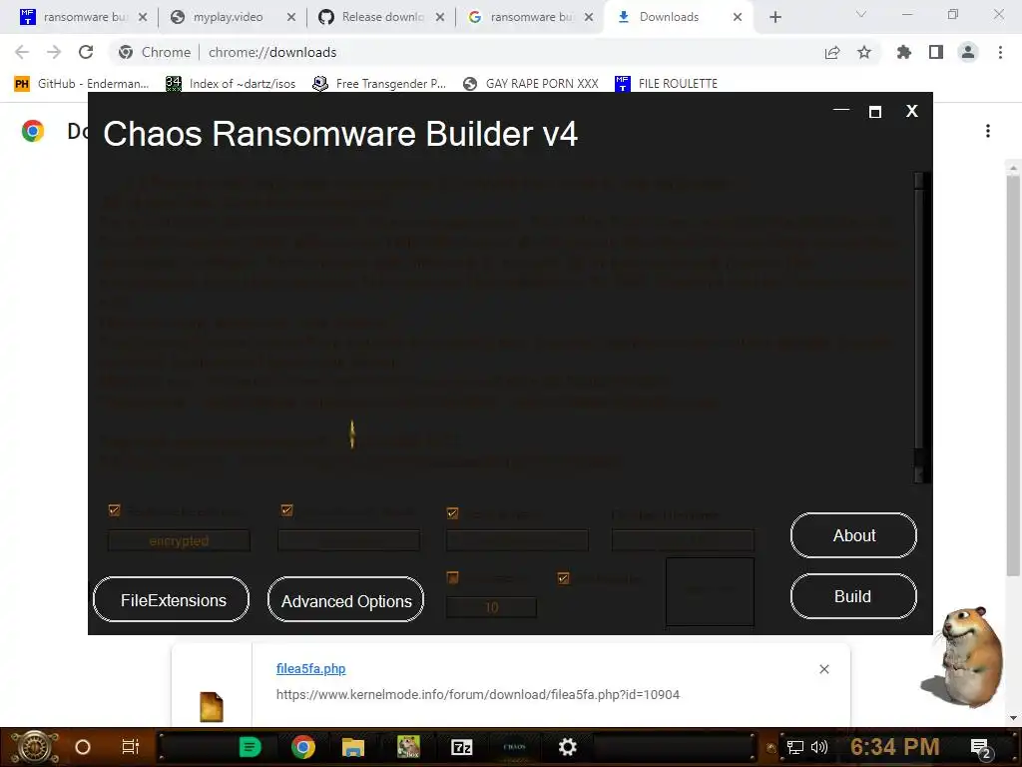The width and height of the screenshot is (1022, 767).
Task: Click the builder text area scrollbar
Action: 919,328
